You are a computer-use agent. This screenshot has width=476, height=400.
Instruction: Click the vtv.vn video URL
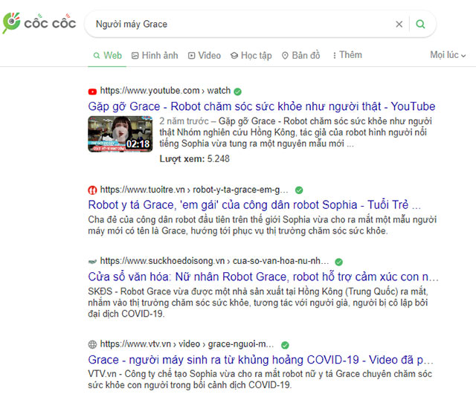pyautogui.click(x=187, y=344)
